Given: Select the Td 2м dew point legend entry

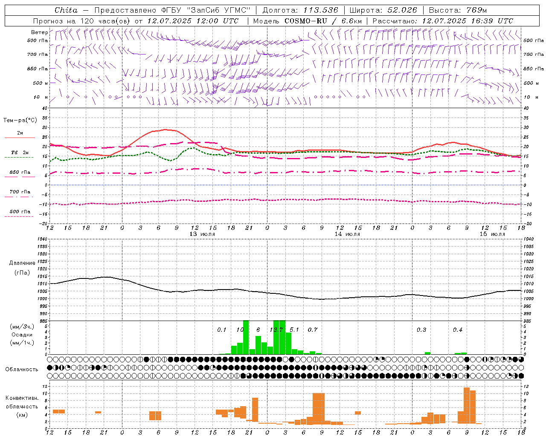Looking at the screenshot, I should [x=20, y=152].
